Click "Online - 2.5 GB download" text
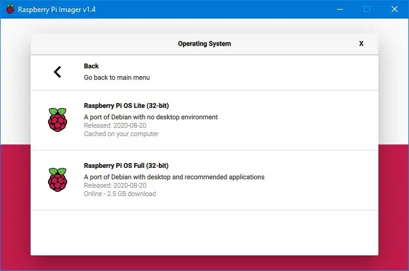Viewport: 409px width, 271px height. (x=120, y=194)
